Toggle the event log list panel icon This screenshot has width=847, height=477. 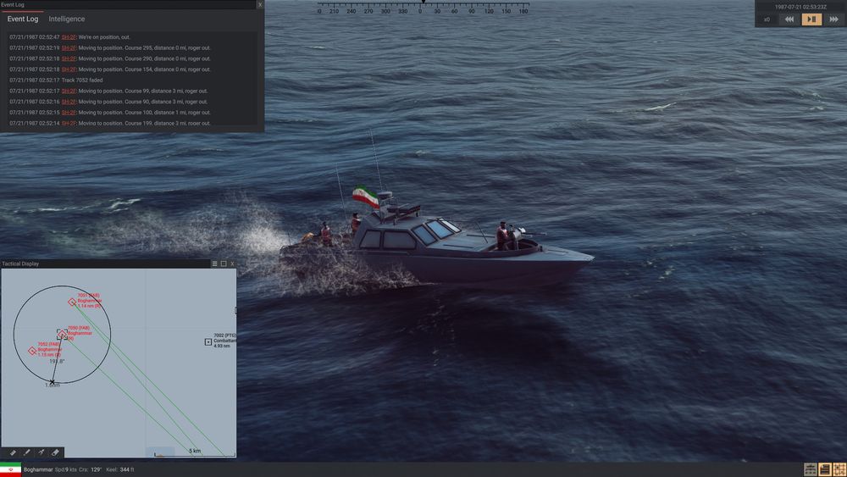(825, 469)
